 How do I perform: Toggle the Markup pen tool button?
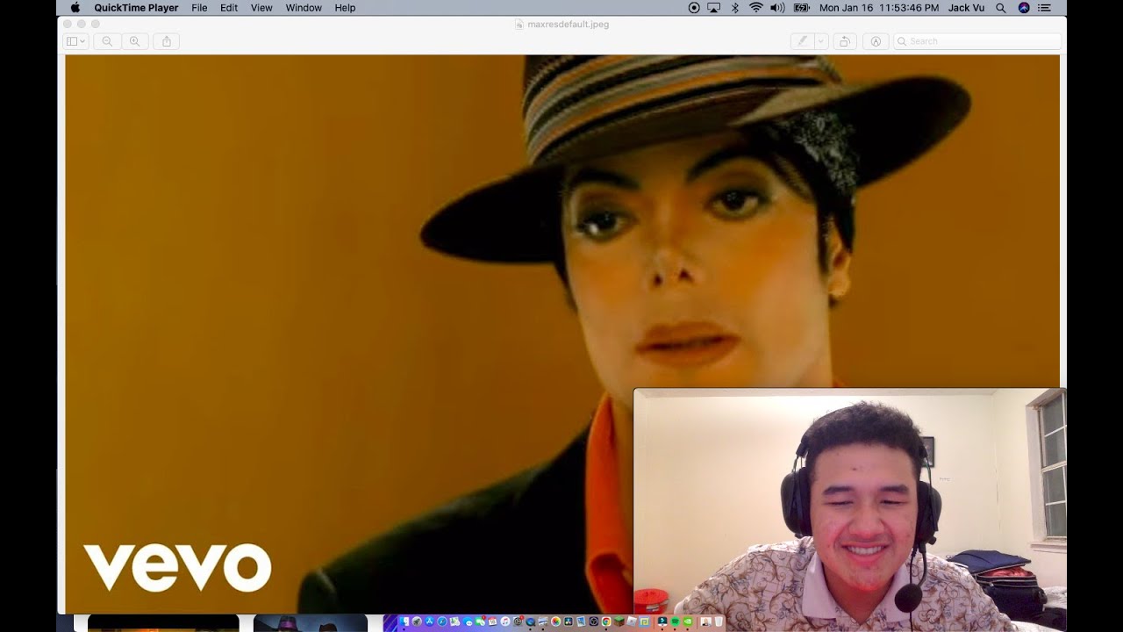tap(802, 41)
